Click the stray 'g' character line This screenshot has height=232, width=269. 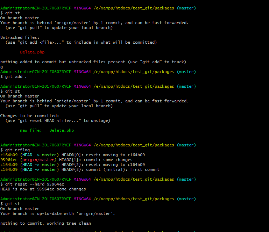(1, 67)
